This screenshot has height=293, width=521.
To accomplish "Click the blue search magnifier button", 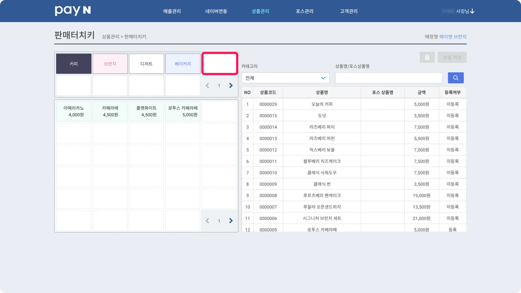I will click(x=455, y=78).
